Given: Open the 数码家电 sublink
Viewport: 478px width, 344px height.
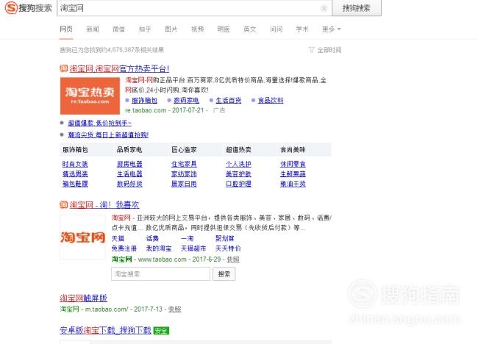Looking at the screenshot, I should pos(186,100).
